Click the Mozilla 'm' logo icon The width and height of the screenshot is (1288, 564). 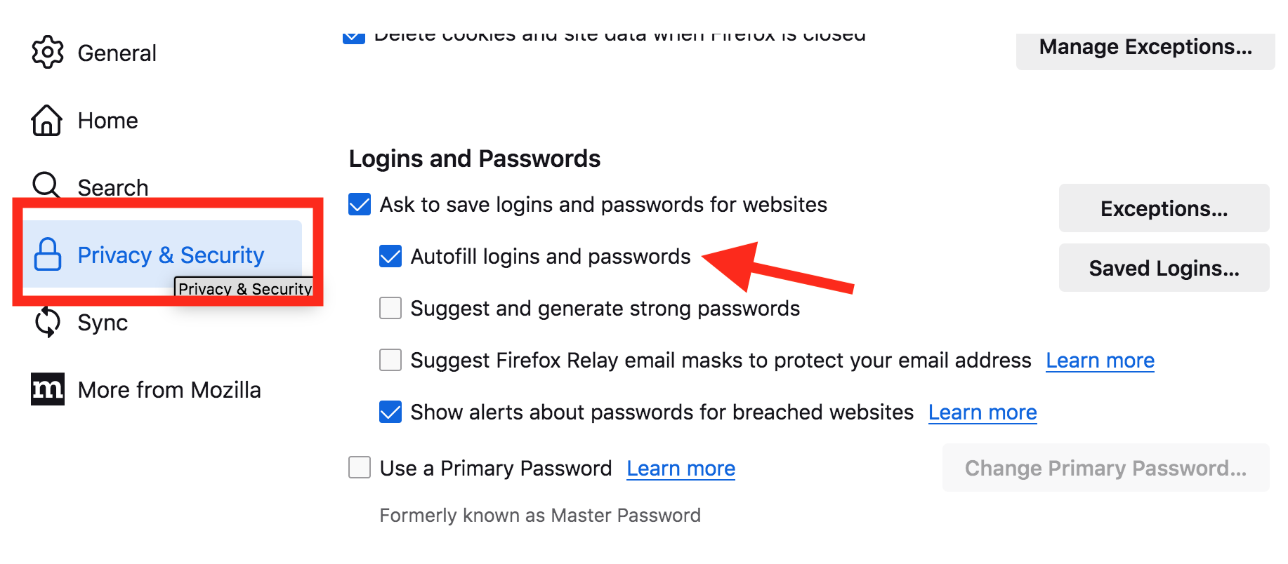click(x=48, y=389)
